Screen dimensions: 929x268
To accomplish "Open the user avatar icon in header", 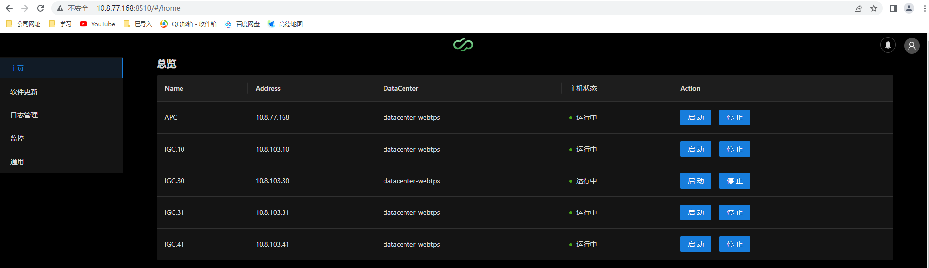I will 911,46.
